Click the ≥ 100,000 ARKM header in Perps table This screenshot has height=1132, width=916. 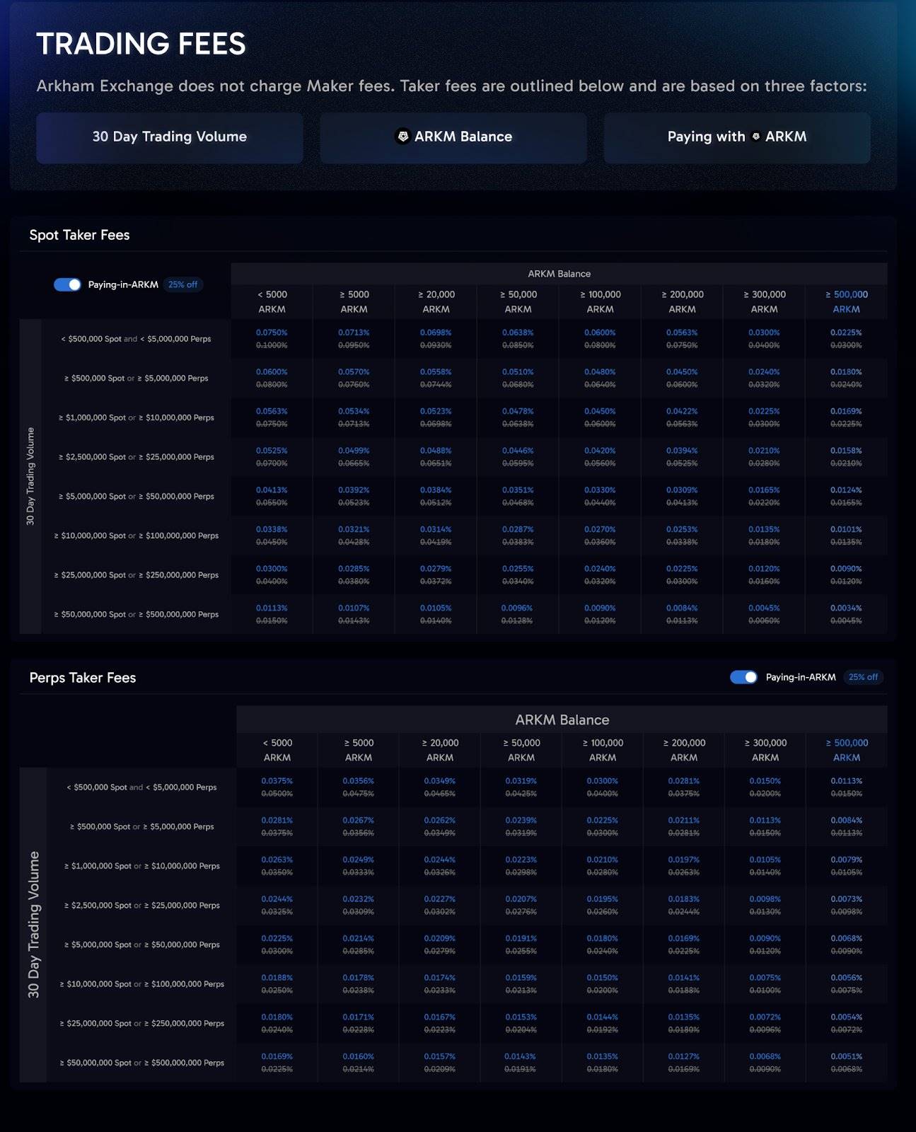tap(603, 750)
